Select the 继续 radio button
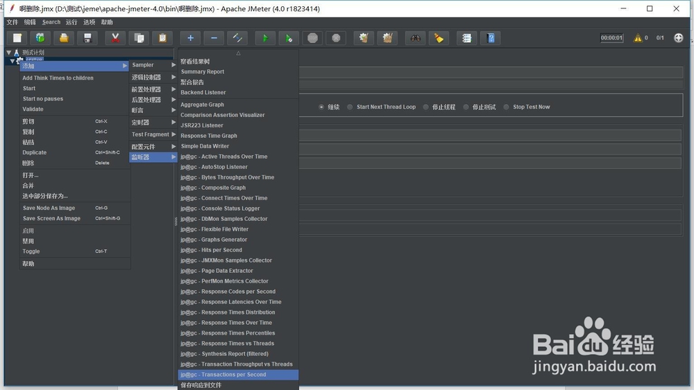 pos(321,107)
